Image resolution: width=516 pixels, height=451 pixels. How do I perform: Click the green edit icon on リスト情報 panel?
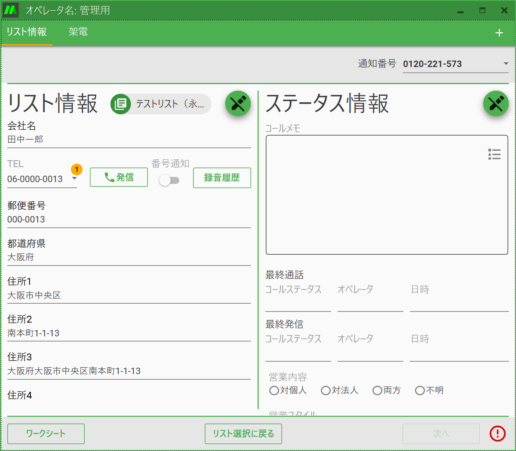238,103
